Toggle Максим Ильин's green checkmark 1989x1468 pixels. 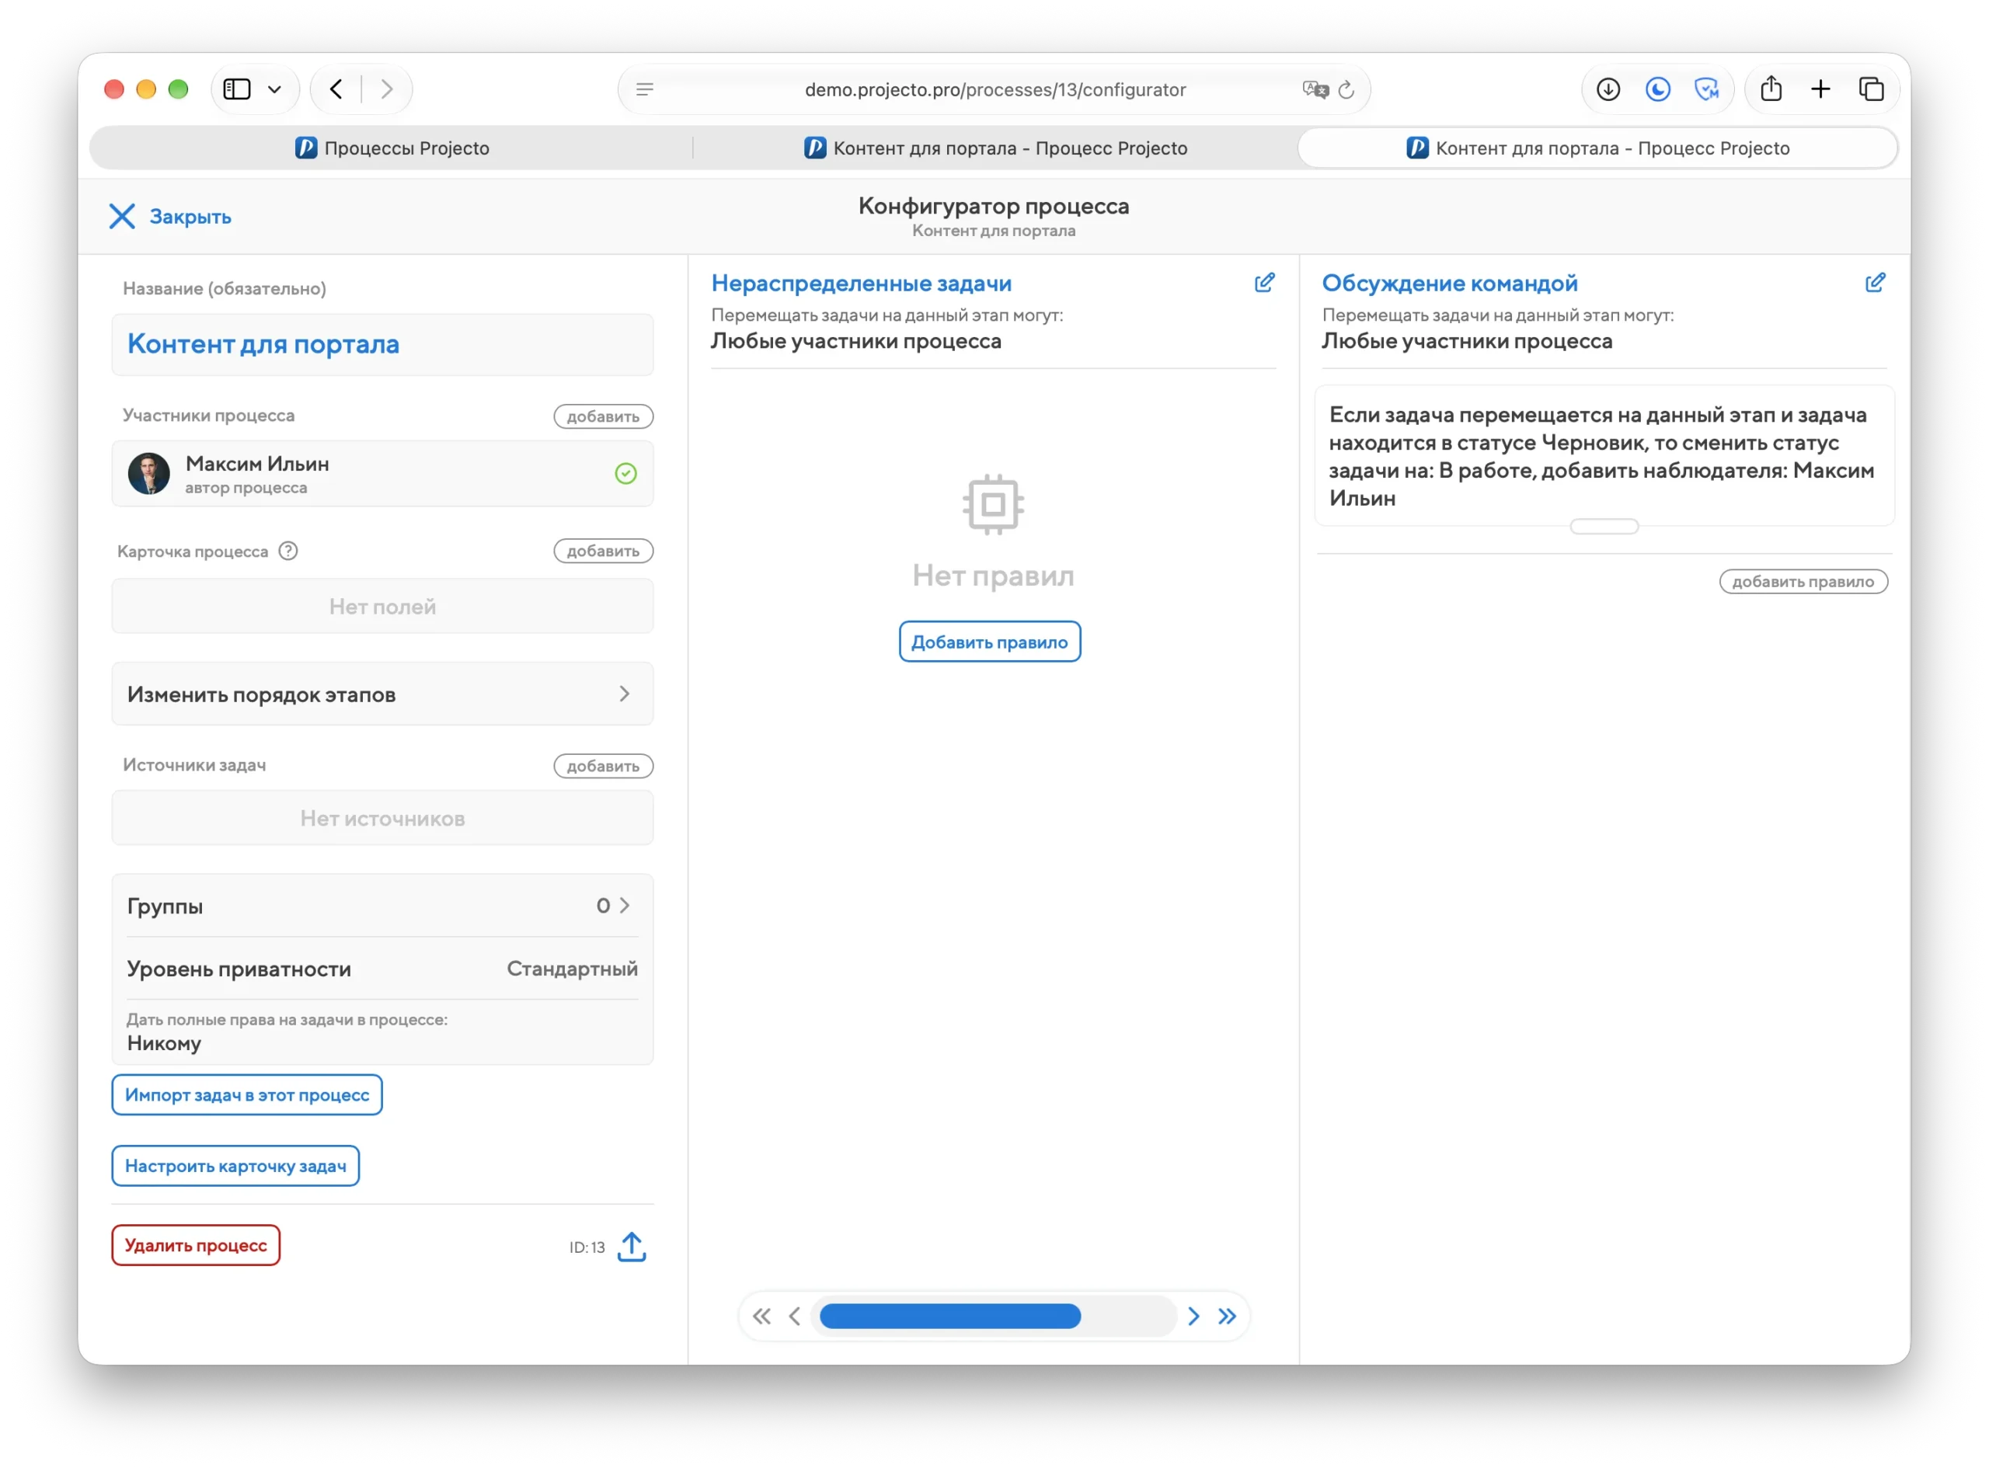(x=625, y=474)
